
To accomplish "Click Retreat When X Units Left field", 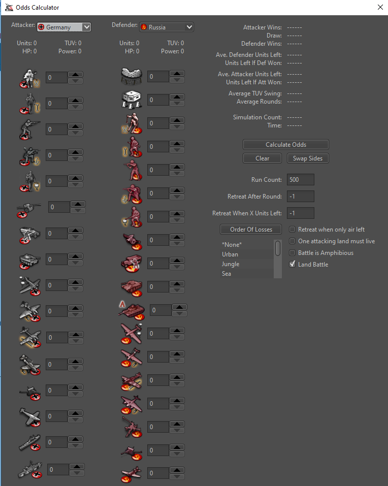I will [x=301, y=213].
